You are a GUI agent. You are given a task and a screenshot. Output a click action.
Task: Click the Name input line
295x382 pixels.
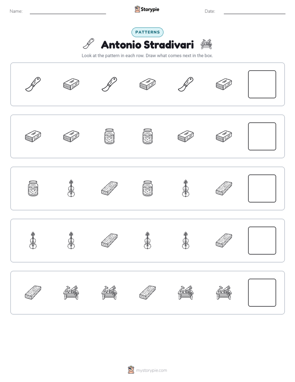click(x=68, y=13)
